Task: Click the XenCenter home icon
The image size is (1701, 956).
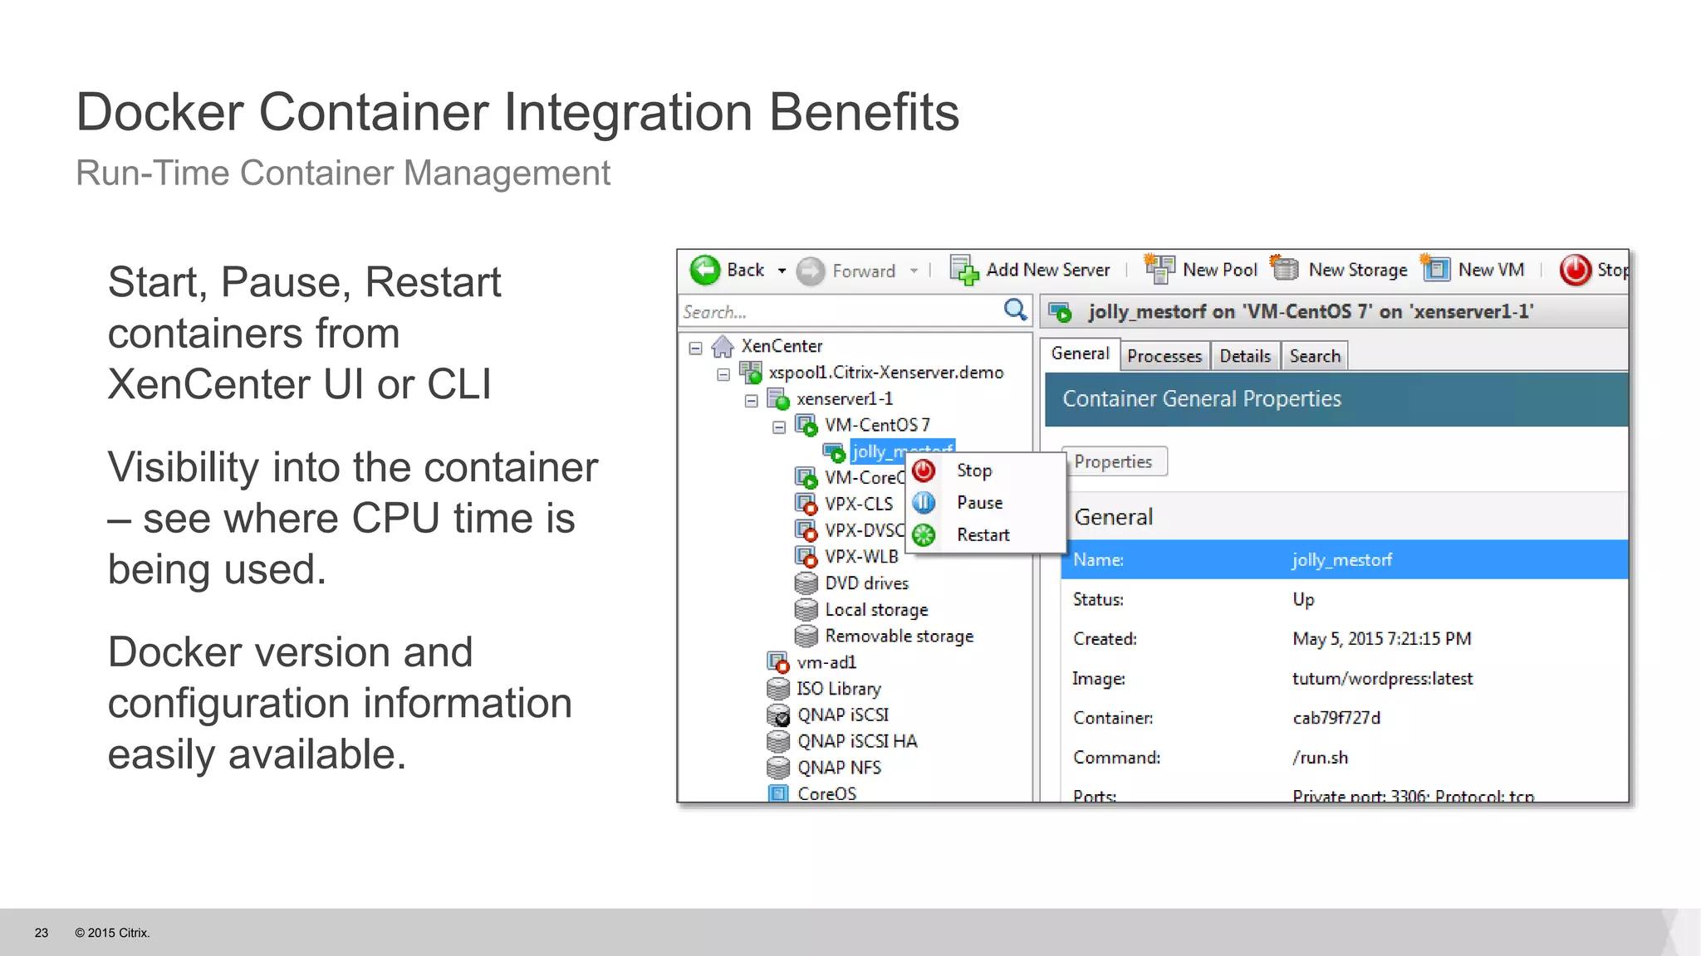Action: pyautogui.click(x=723, y=346)
